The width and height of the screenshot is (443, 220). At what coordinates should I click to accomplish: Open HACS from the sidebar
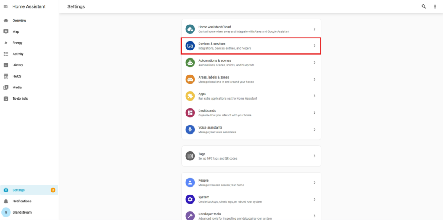[x=17, y=76]
